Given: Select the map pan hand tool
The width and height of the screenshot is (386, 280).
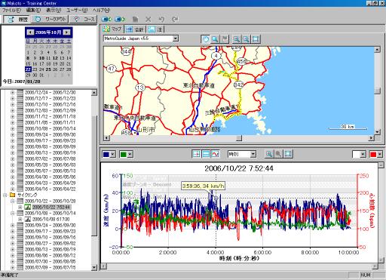Looking at the screenshot, I should click(x=206, y=39).
